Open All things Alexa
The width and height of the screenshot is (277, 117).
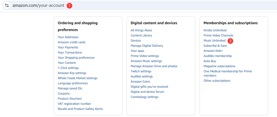click(x=141, y=30)
